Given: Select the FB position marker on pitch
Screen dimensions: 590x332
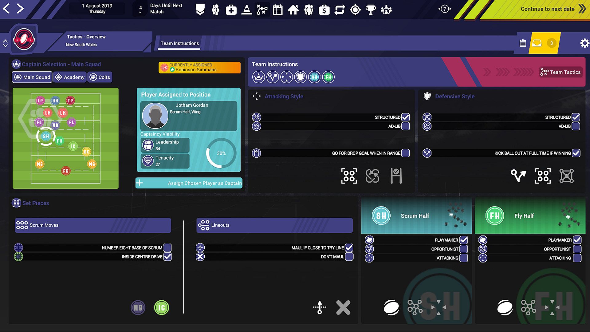Looking at the screenshot, I should 65,171.
